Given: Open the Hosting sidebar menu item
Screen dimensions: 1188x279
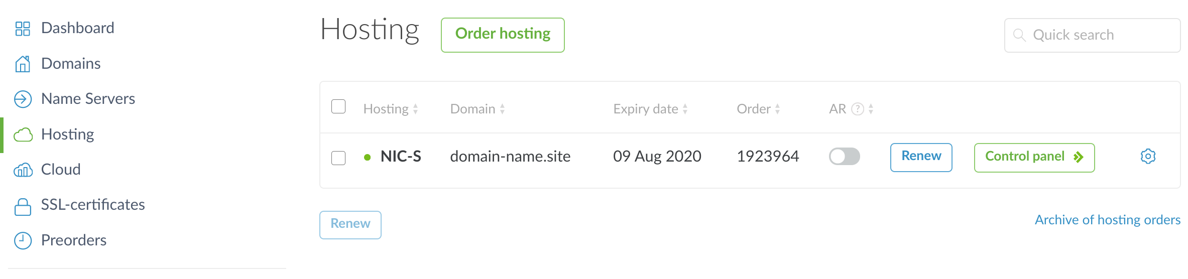Looking at the screenshot, I should point(68,134).
